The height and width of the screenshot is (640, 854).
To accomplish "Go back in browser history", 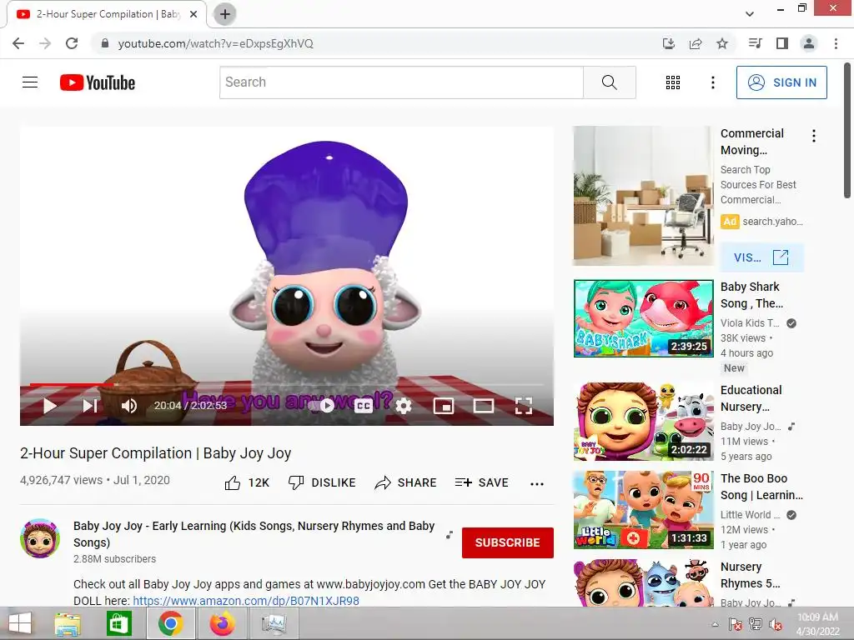I will [18, 43].
